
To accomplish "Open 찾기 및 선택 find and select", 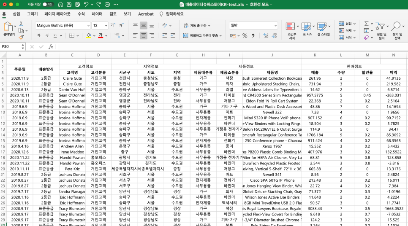I will (x=397, y=31).
